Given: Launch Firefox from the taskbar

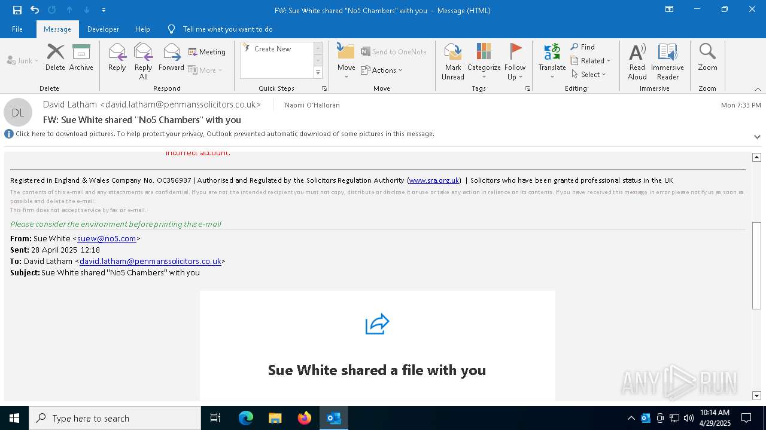Looking at the screenshot, I should coord(305,418).
